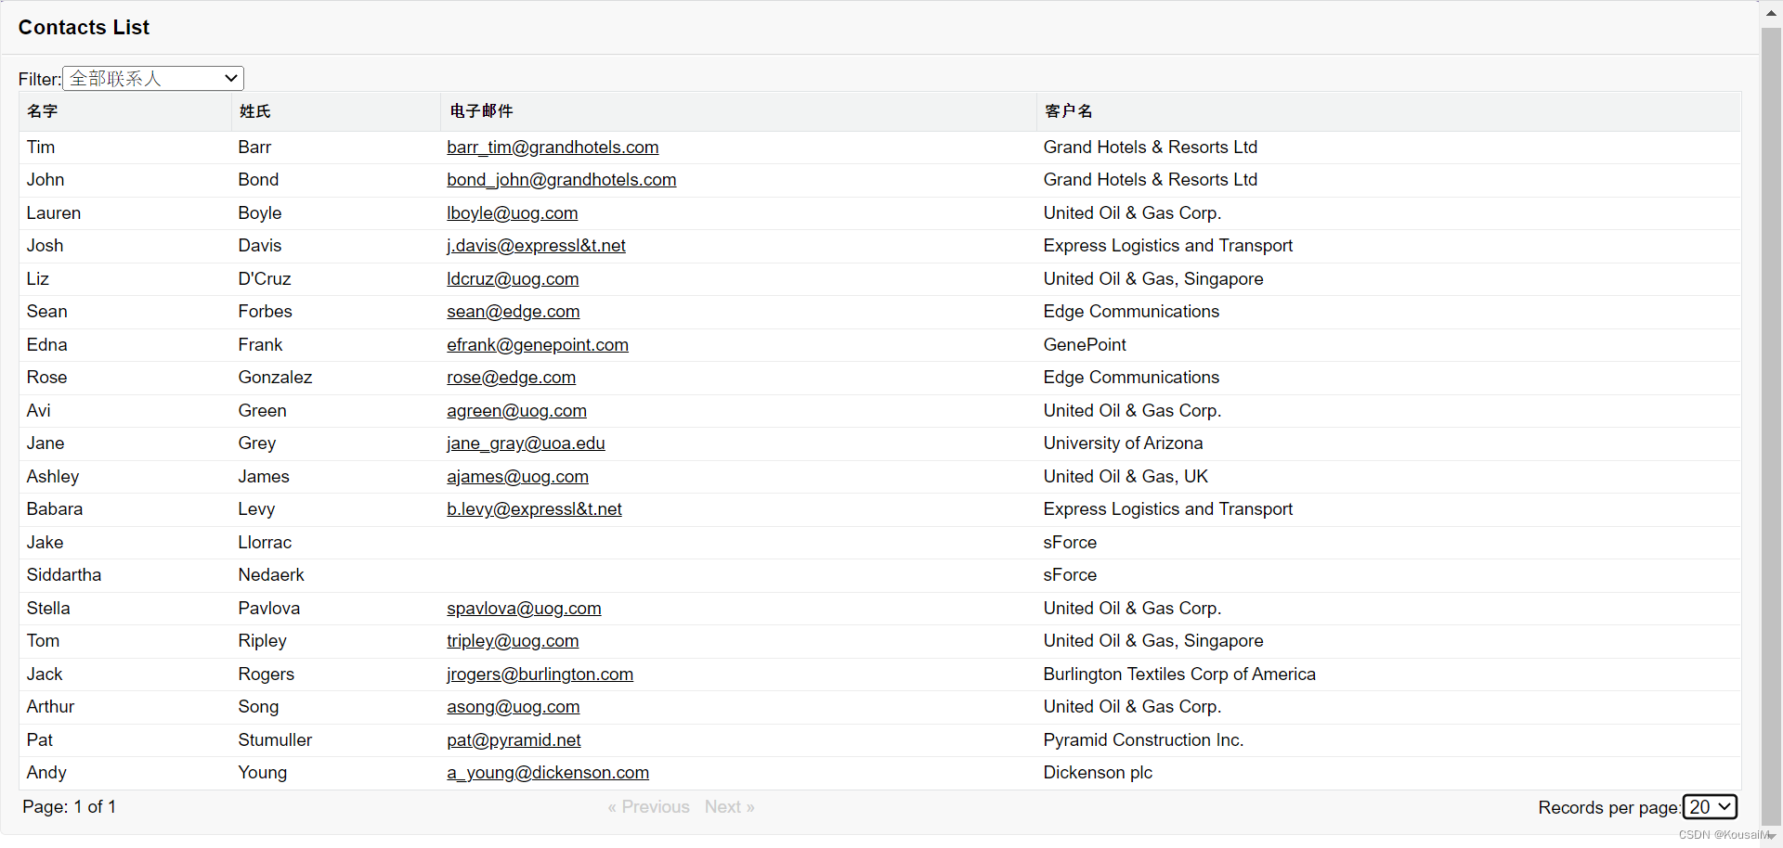1783x848 pixels.
Task: Open pat@pyramid.net email link
Action: click(x=514, y=739)
